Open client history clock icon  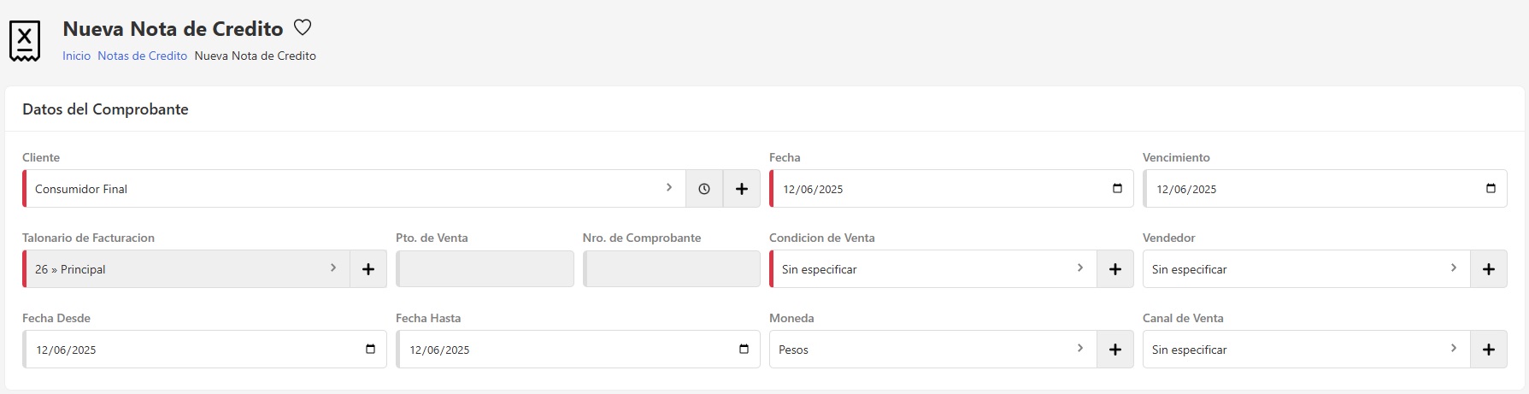pos(704,189)
